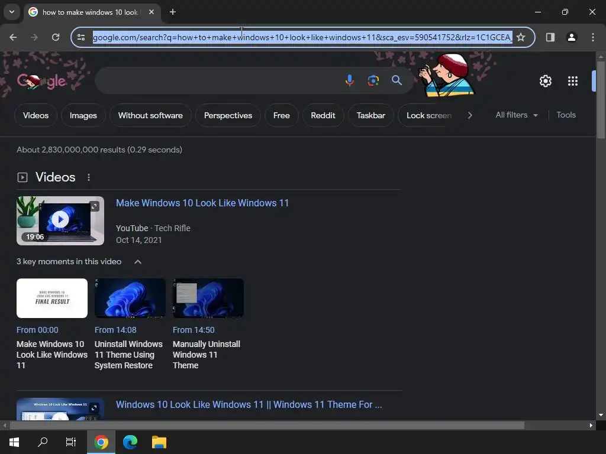Launch Microsoft Edge from taskbar
The height and width of the screenshot is (454, 606).
[x=130, y=442]
